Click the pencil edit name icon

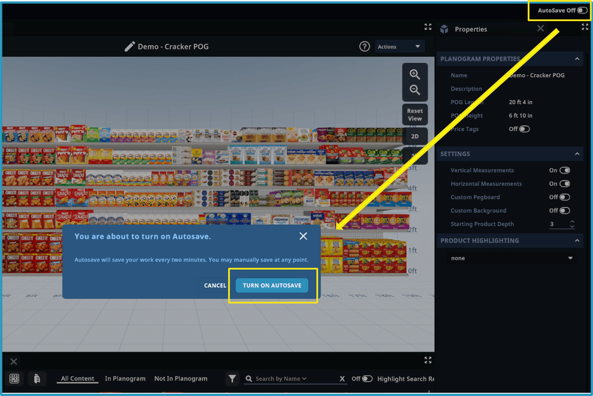click(130, 47)
